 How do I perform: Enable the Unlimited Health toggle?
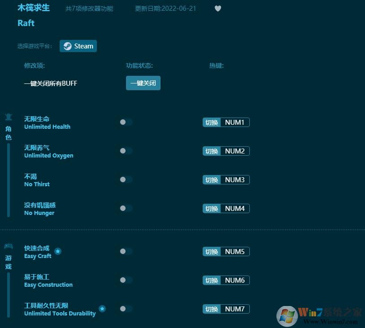pos(126,122)
